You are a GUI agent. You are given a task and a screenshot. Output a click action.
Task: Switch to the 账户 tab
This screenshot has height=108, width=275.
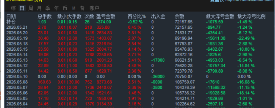[x=94, y=8]
